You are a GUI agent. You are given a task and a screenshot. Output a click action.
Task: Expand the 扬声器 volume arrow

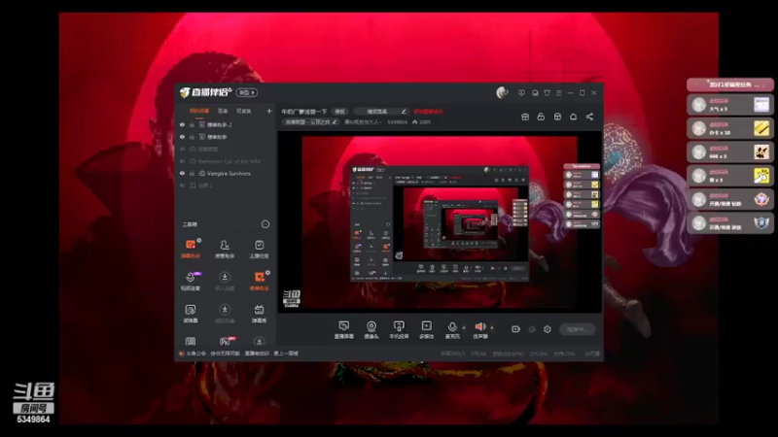pos(492,327)
